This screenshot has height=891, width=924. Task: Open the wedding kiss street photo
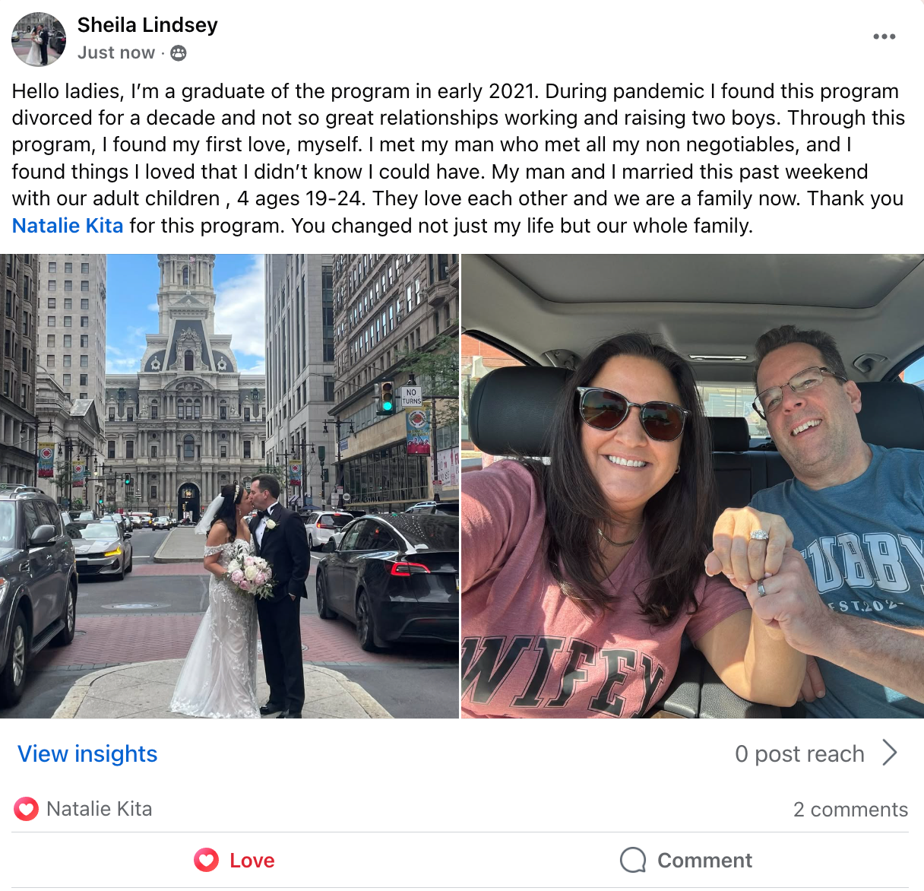click(229, 486)
